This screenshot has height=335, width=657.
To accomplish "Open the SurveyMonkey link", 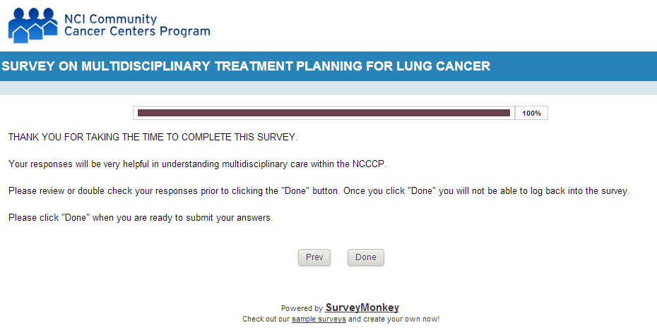I will tap(362, 307).
